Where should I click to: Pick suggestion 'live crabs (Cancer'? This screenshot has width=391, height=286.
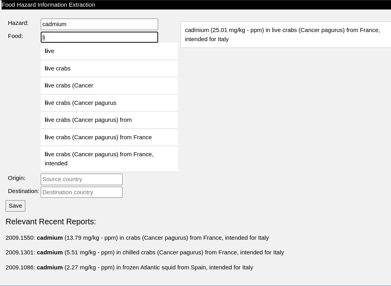pos(109,85)
